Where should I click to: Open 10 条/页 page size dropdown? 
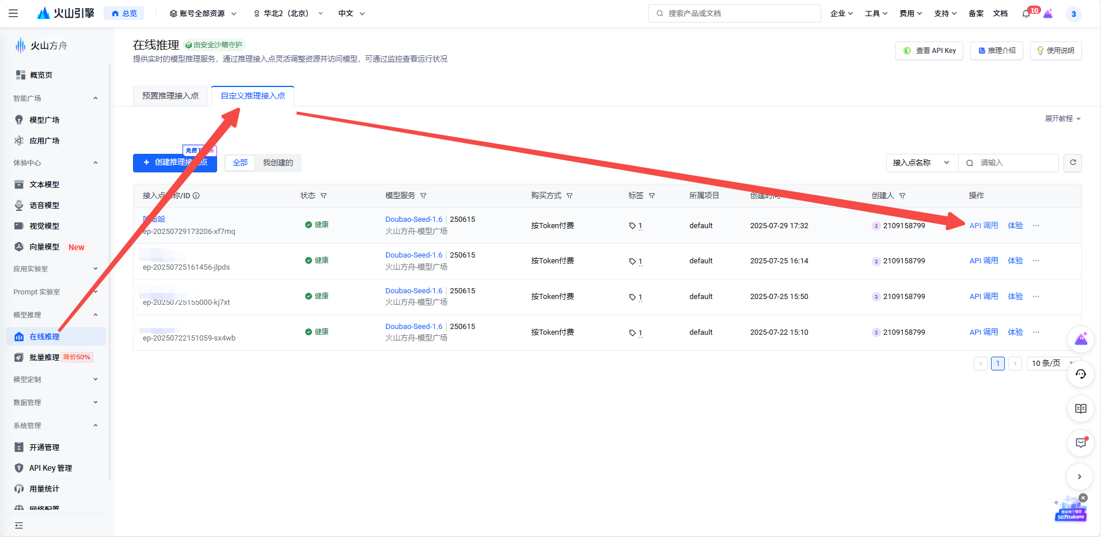point(1052,364)
